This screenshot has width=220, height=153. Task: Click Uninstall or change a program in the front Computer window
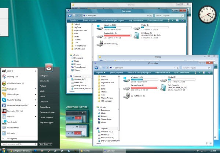click(x=139, y=73)
